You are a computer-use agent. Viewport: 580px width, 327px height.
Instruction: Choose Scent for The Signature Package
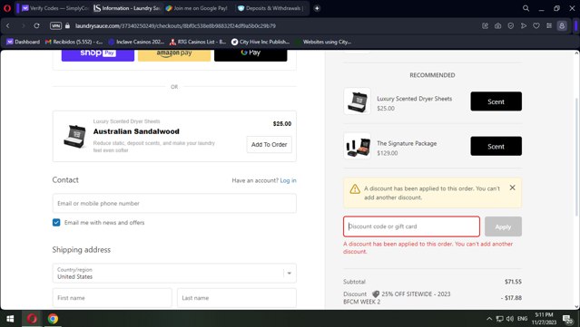(496, 146)
